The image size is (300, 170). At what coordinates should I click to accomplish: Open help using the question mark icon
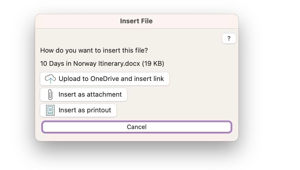click(x=229, y=38)
